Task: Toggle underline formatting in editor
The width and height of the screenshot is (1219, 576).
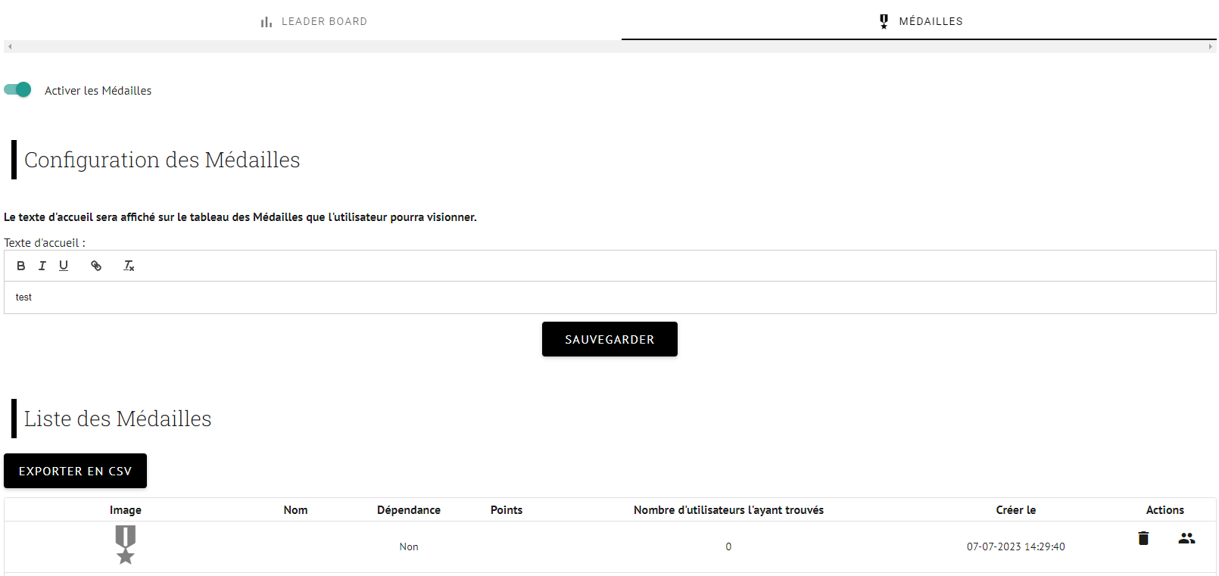Action: pos(64,266)
